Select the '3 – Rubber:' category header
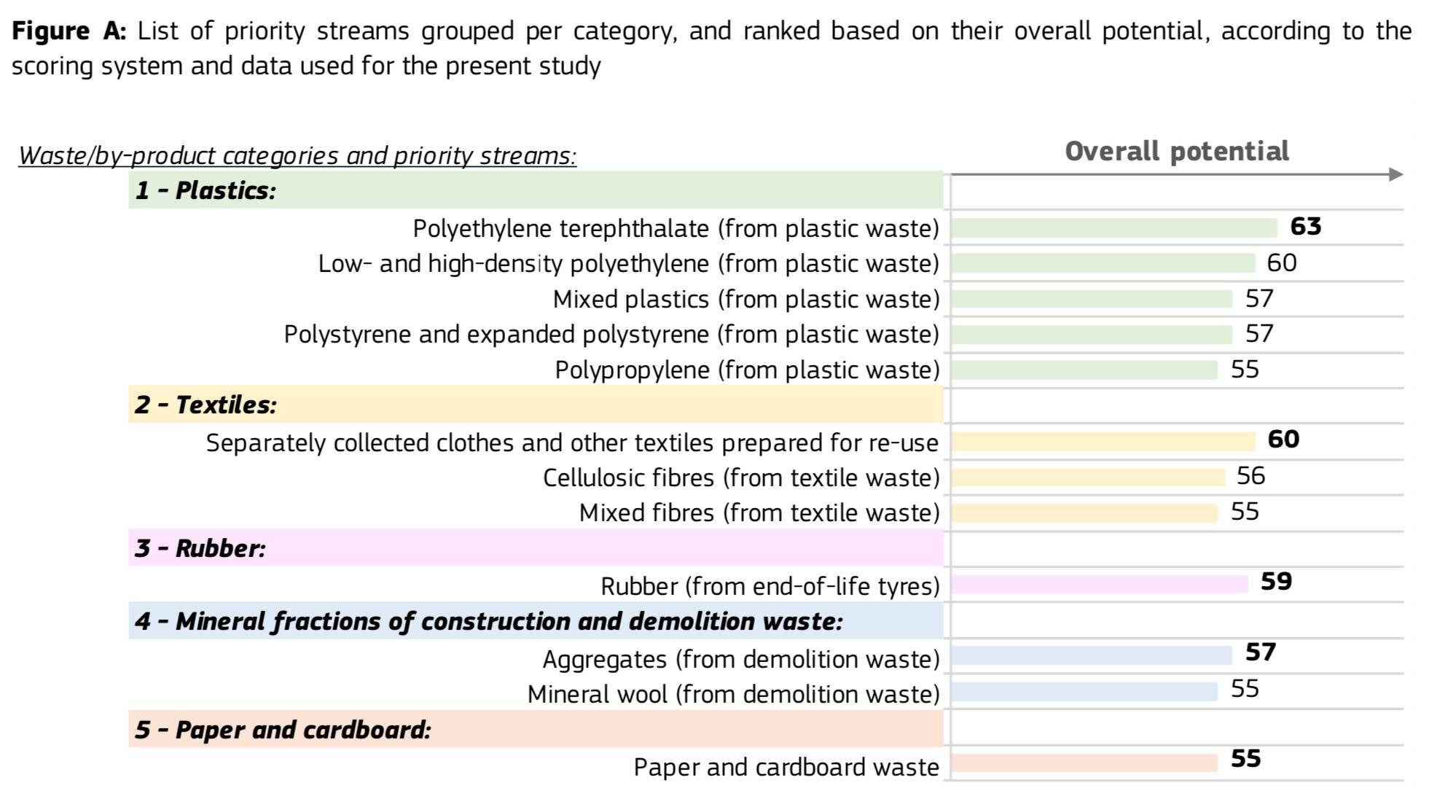The width and height of the screenshot is (1432, 788). tap(200, 549)
